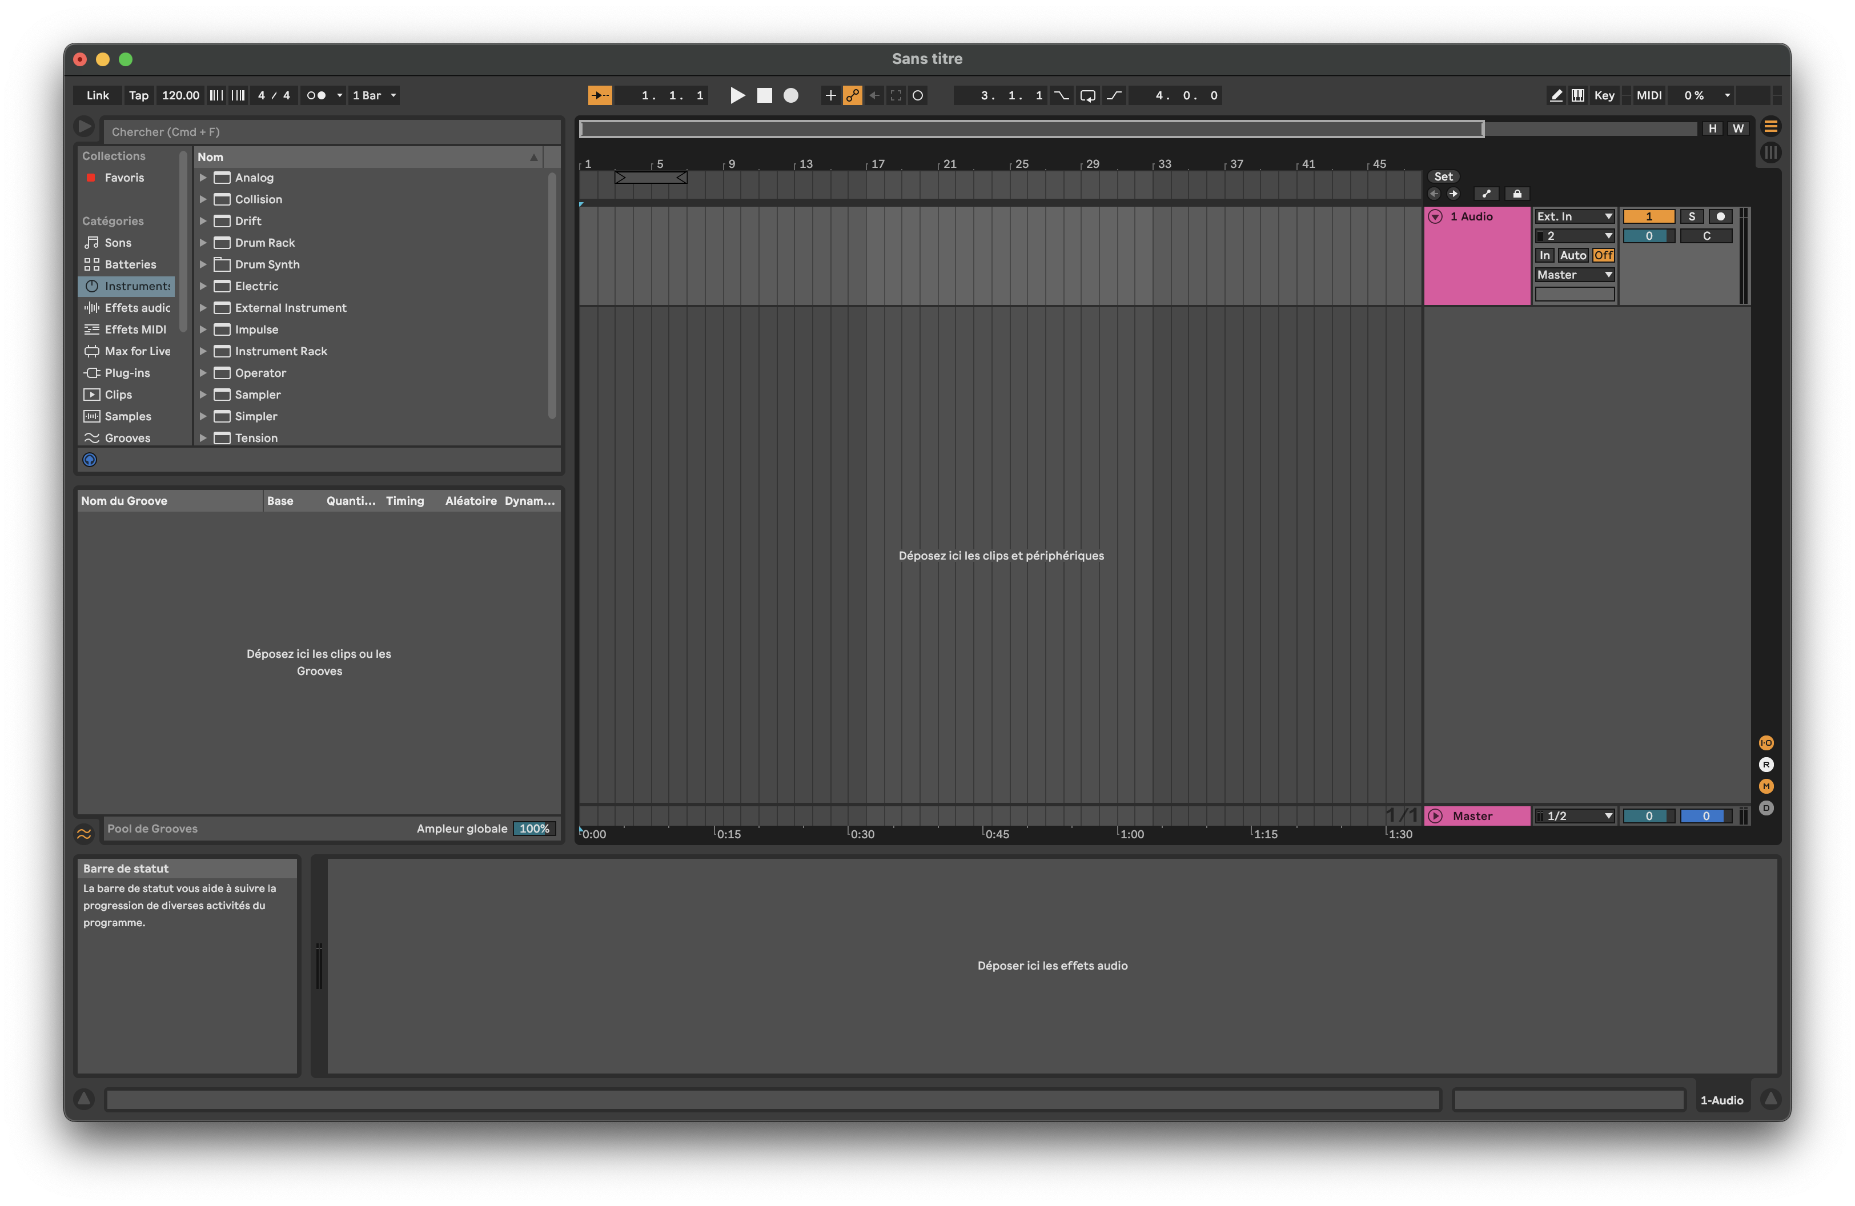Expand the Drum Rack folder
This screenshot has height=1206, width=1855.
pyautogui.click(x=203, y=243)
